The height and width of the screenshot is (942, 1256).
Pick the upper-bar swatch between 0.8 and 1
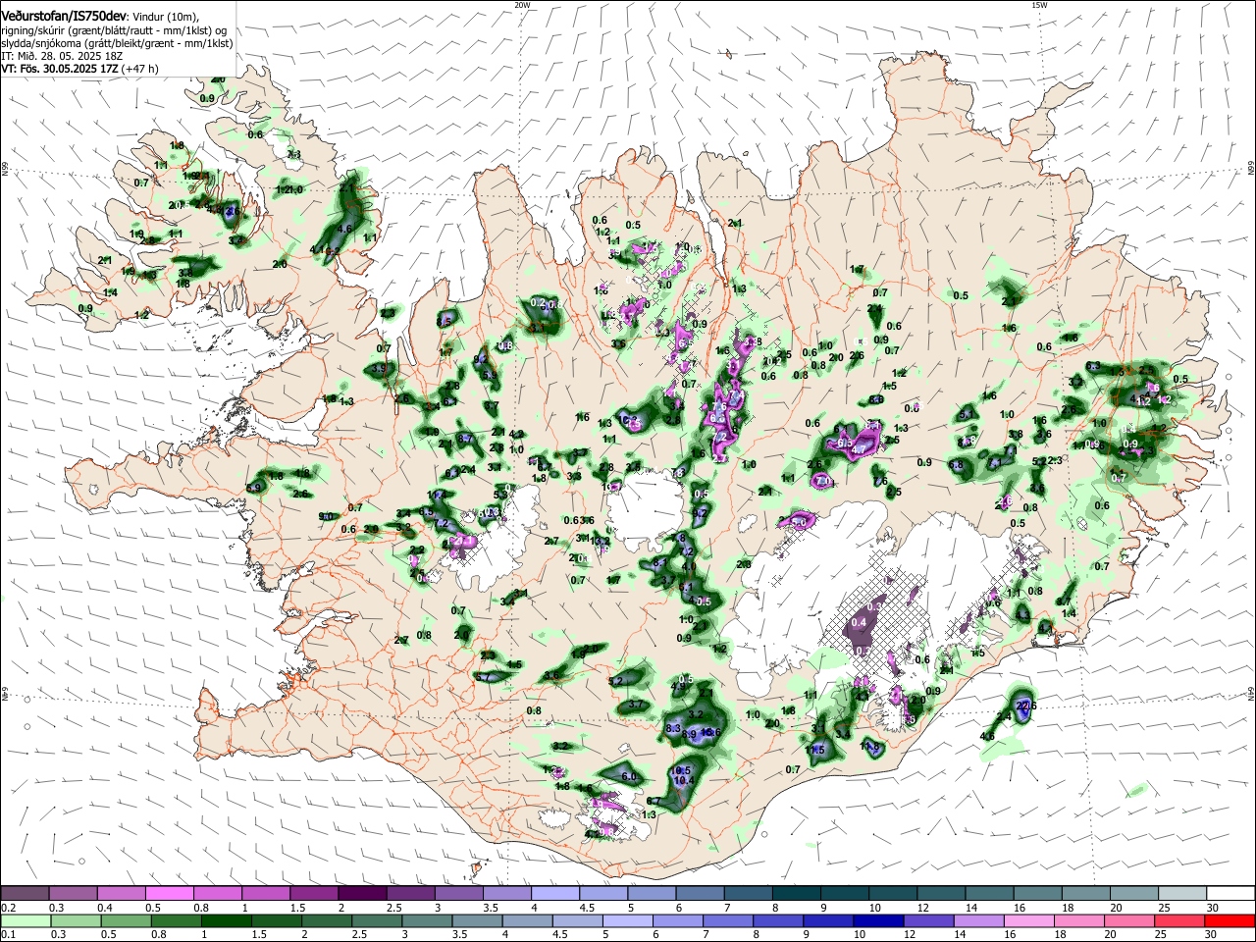click(217, 894)
